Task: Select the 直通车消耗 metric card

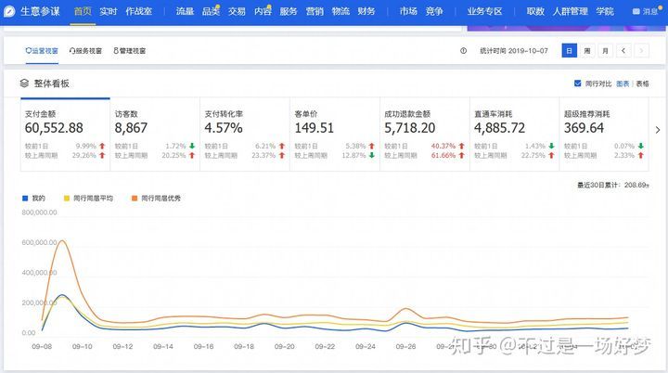Action: pyautogui.click(x=515, y=135)
